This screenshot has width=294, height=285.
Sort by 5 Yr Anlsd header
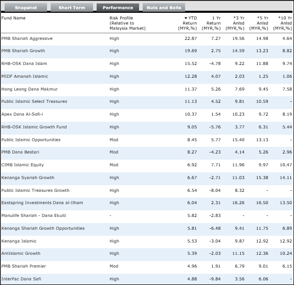259,23
